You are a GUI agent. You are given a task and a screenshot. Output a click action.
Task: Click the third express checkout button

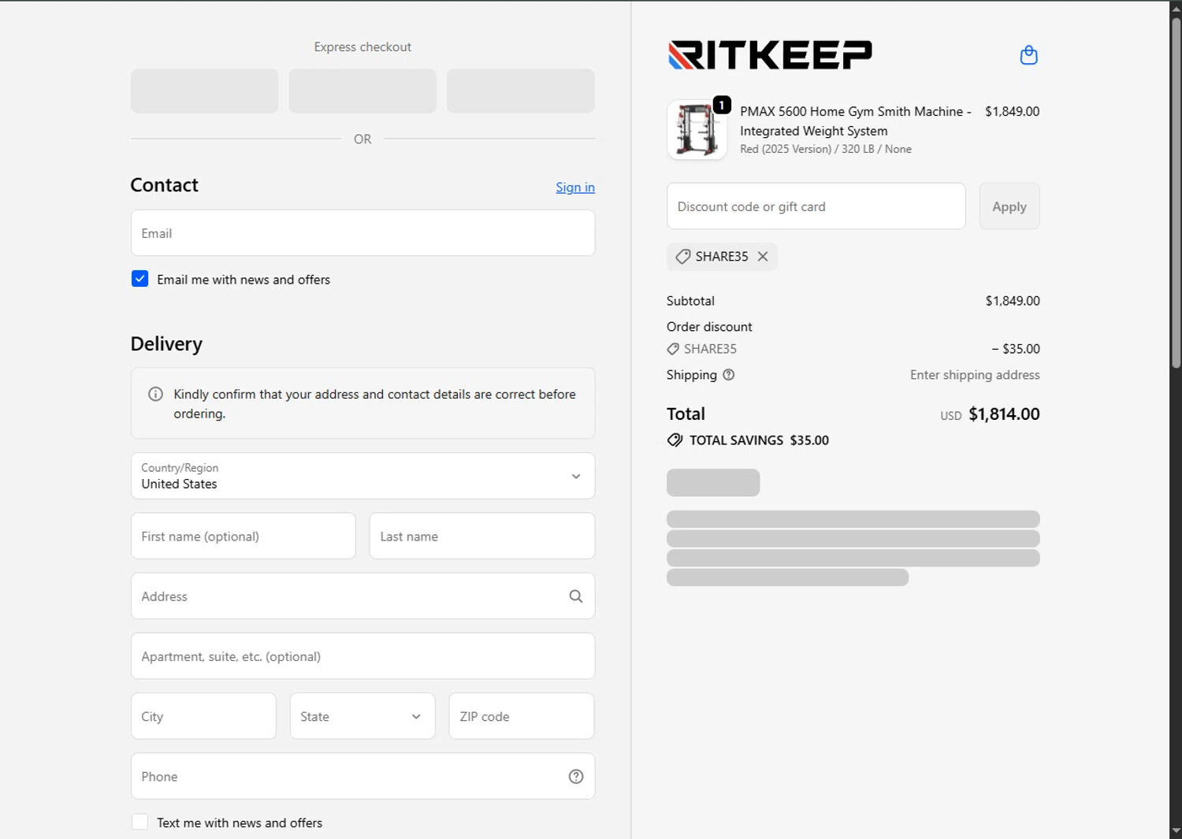coord(521,91)
